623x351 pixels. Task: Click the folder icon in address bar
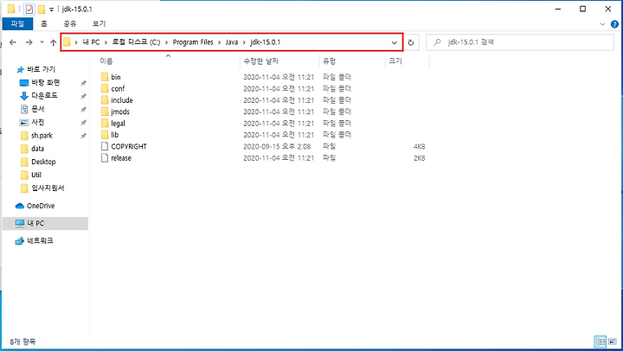pos(67,42)
